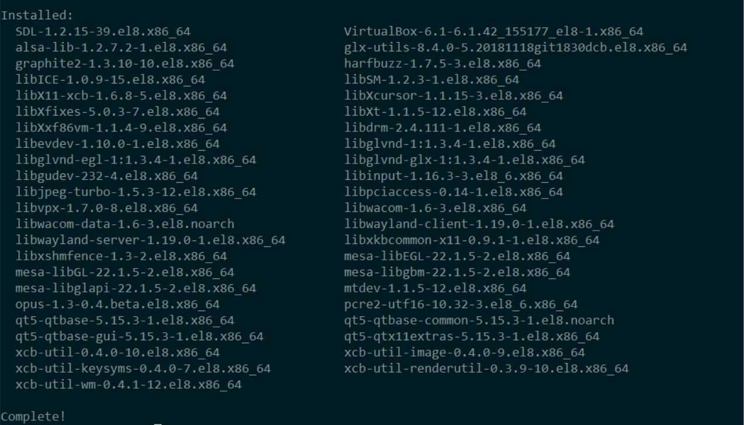Click the qt5-qtbase-gui package line
The image size is (744, 425).
click(140, 337)
